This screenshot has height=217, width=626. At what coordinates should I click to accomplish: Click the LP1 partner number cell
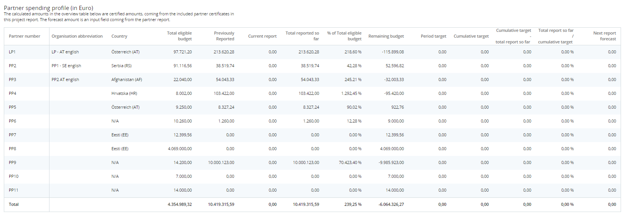(12, 52)
